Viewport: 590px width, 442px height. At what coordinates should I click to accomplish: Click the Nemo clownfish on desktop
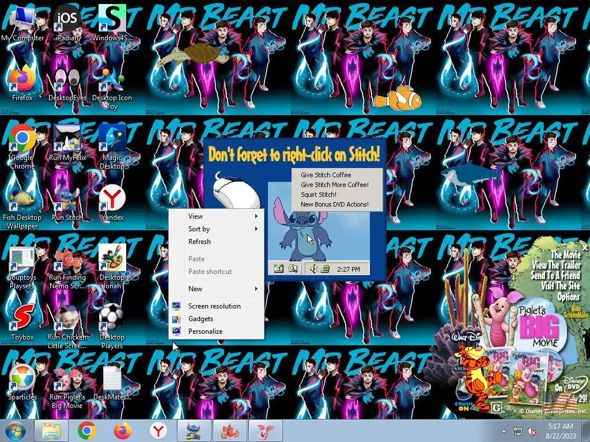coord(398,99)
